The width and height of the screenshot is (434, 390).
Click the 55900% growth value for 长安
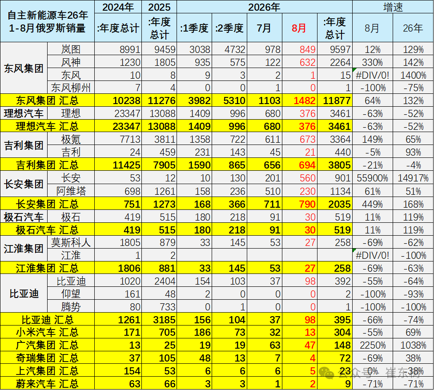[373, 178]
